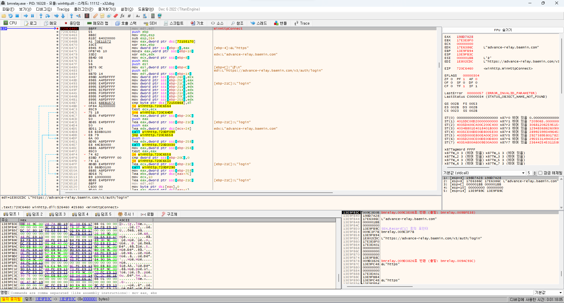Open the 기본값 dropdown beside command bar
This screenshot has height=303, width=564.
[548, 292]
